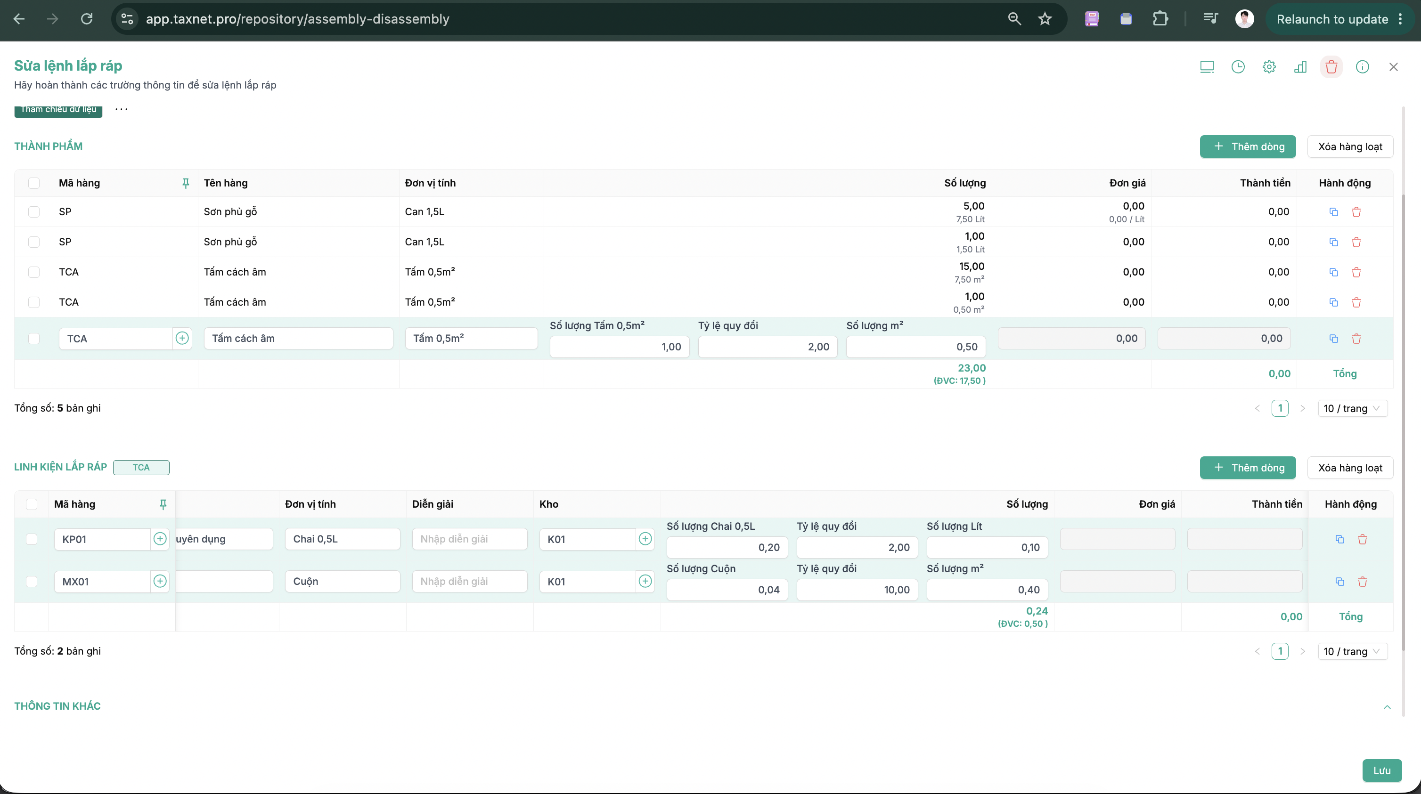
Task: Click Thêm dòng in Thành phẩm section
Action: tap(1248, 146)
